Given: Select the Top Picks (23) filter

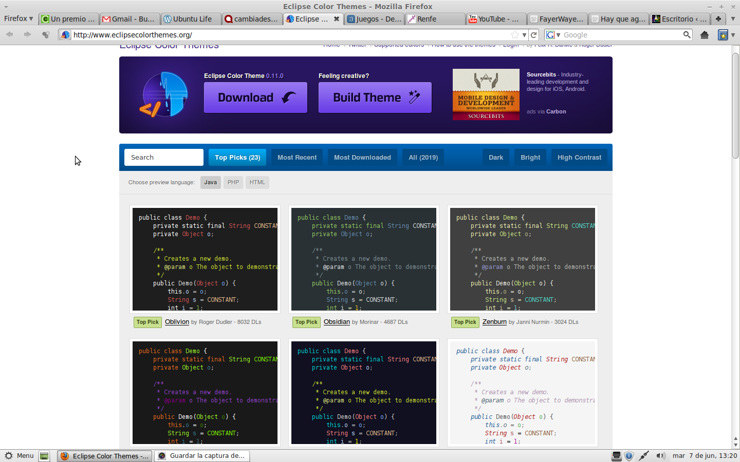Looking at the screenshot, I should [237, 158].
